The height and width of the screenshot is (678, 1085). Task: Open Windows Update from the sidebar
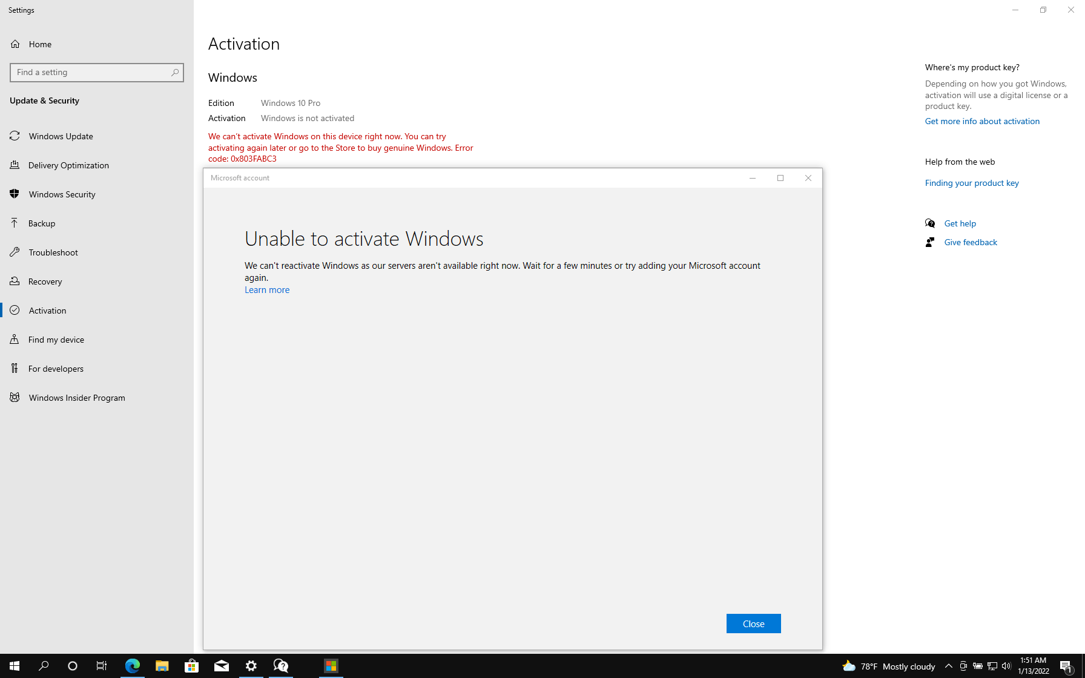pos(15,136)
